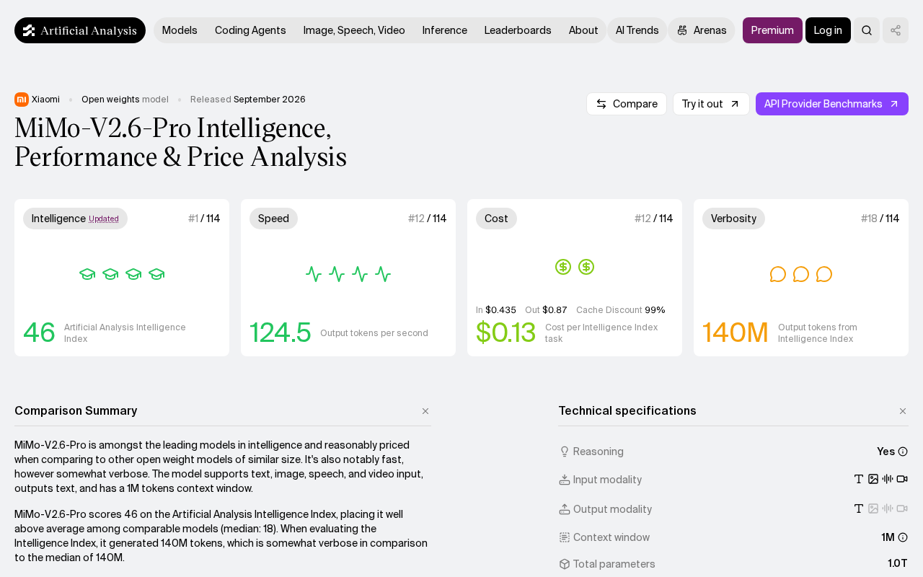Click the Artificial Analysis logo
923x577 pixels.
pos(80,30)
